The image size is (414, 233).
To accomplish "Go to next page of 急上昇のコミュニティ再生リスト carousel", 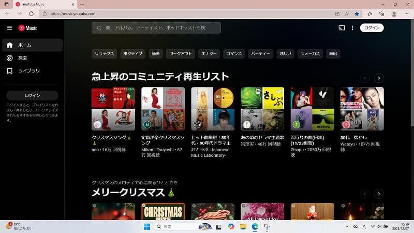I will [379, 78].
